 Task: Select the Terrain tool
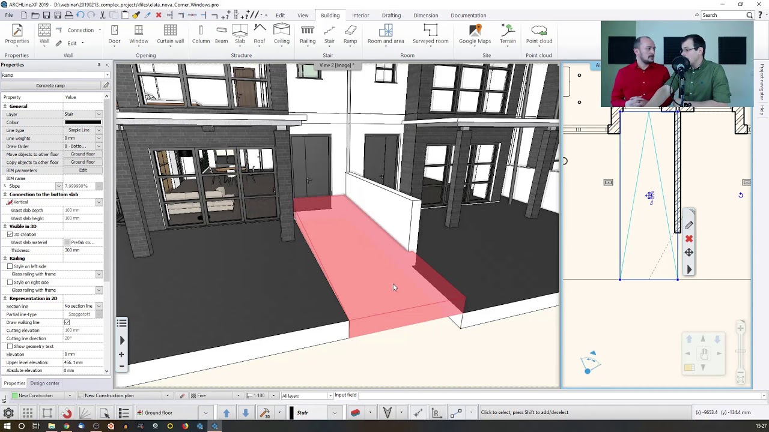click(508, 34)
